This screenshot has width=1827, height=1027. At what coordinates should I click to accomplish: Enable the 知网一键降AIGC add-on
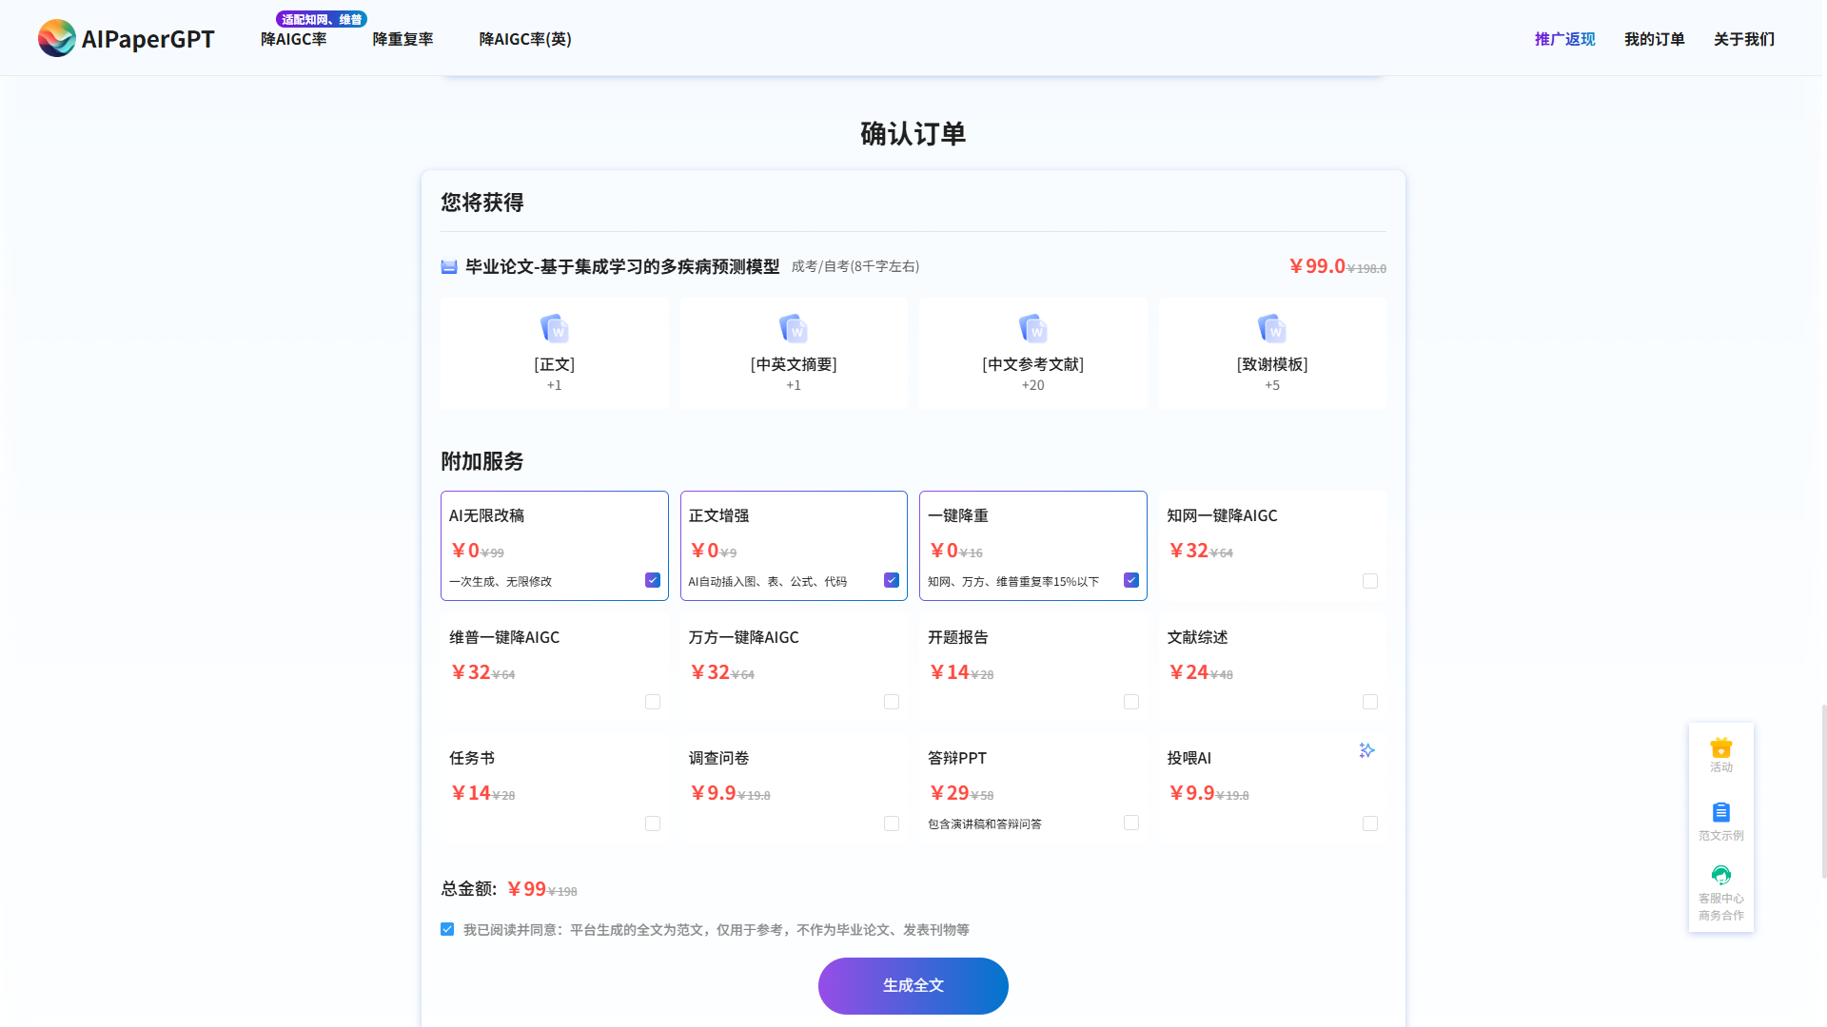tap(1369, 580)
